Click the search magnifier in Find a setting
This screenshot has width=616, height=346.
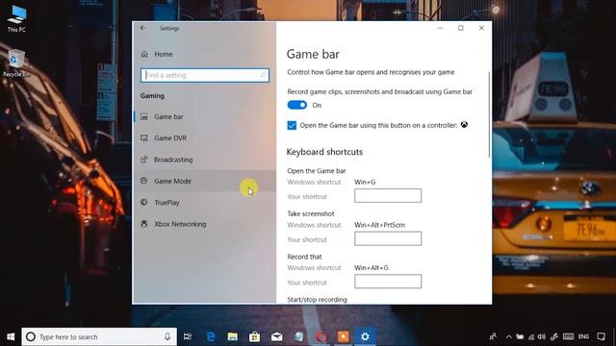pyautogui.click(x=263, y=75)
